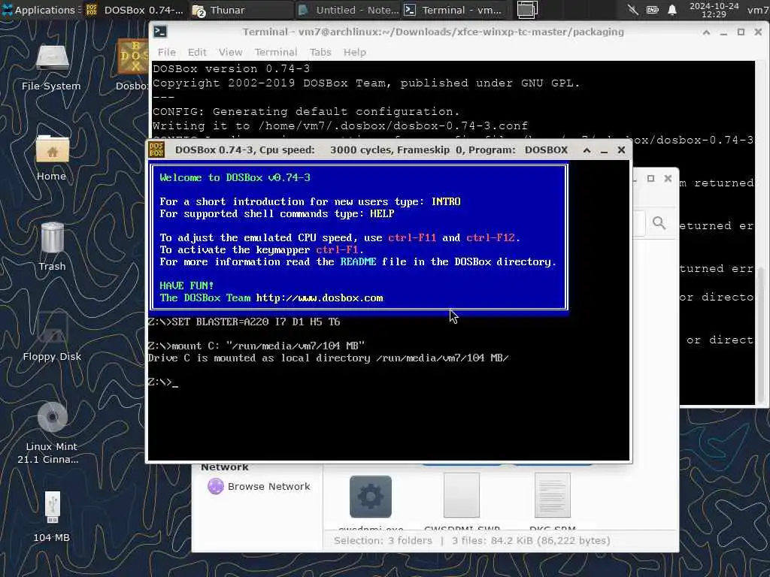Open the Terminal Edit menu
The image size is (770, 577).
tap(197, 52)
